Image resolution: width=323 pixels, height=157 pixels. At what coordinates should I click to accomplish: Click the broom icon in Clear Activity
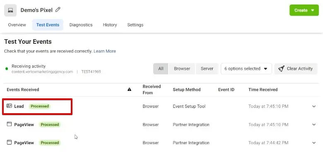[282, 69]
